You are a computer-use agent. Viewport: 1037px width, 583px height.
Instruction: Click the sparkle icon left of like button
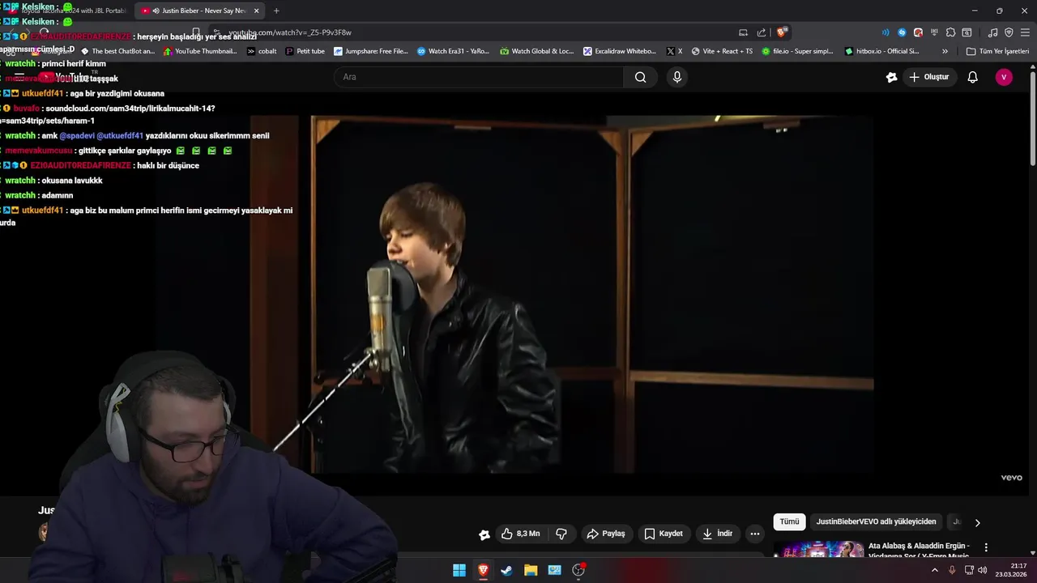tap(484, 534)
